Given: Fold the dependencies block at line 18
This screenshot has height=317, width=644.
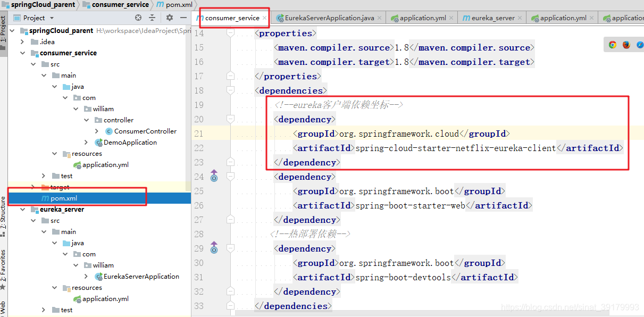Looking at the screenshot, I should tap(230, 90).
